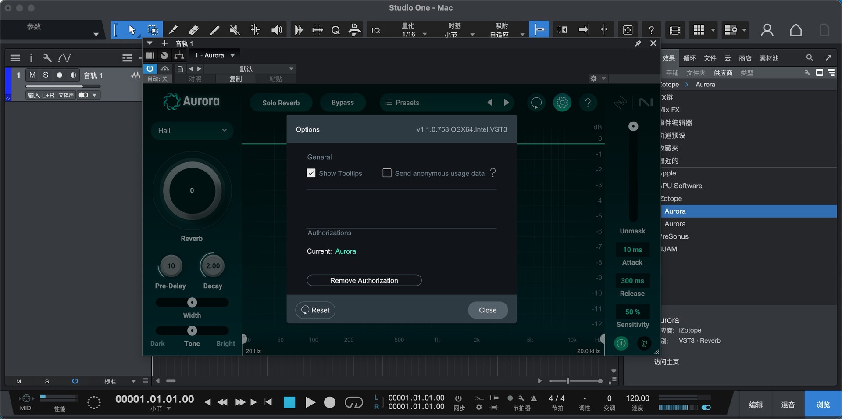Open the Aurora plugin settings gear
This screenshot has height=419, width=842.
pyautogui.click(x=562, y=103)
